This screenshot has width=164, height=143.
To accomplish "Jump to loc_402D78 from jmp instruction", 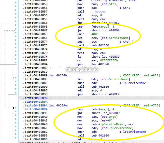I will point(100,64).
